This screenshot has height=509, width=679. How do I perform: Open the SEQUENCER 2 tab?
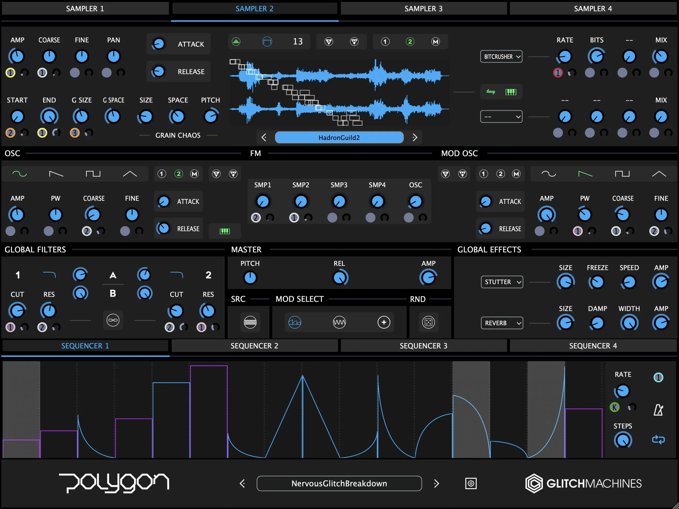pos(254,345)
